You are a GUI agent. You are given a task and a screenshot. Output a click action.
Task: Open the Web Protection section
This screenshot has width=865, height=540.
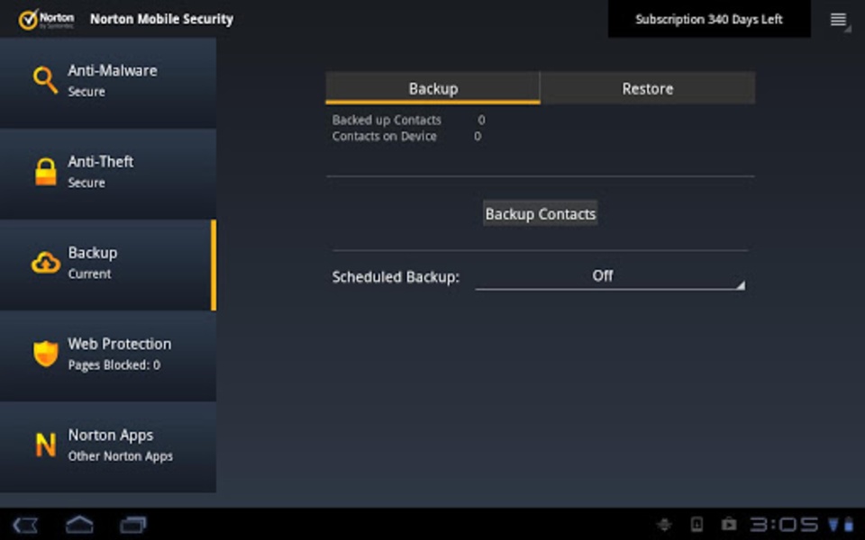coord(119,354)
